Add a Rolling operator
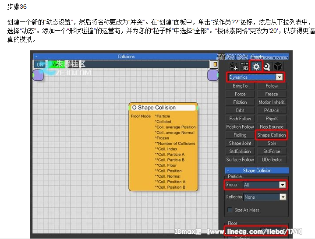 [x=240, y=135]
